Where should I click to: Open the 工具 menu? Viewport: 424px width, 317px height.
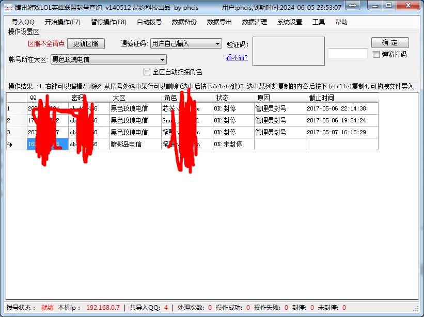tap(319, 22)
